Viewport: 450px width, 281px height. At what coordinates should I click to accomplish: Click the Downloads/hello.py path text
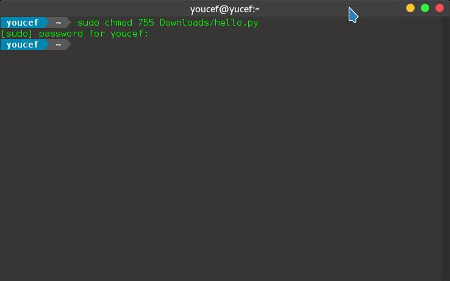(x=209, y=23)
